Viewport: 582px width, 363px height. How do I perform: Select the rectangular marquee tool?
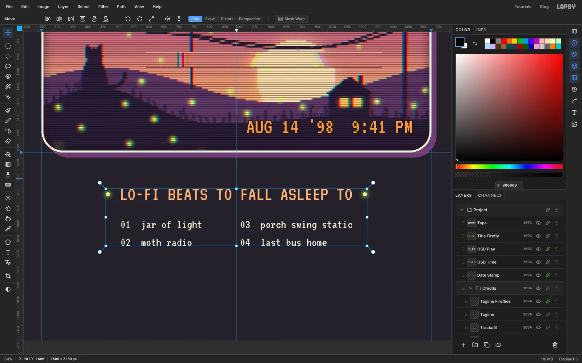coord(8,46)
